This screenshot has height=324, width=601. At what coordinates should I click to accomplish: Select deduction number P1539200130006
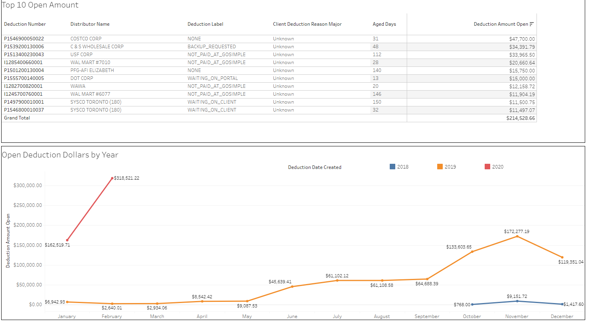click(x=24, y=47)
